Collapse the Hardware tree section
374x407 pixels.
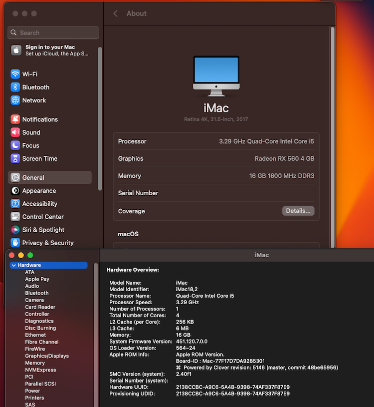coord(14,265)
